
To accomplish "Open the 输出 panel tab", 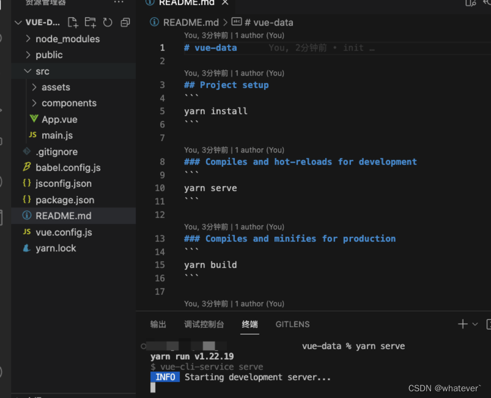I will click(158, 324).
